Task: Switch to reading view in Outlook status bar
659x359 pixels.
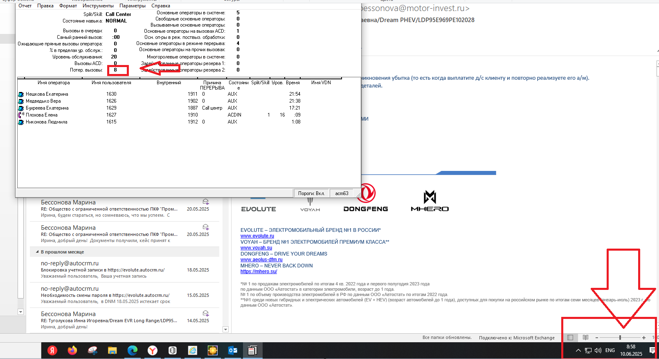Action: point(585,337)
